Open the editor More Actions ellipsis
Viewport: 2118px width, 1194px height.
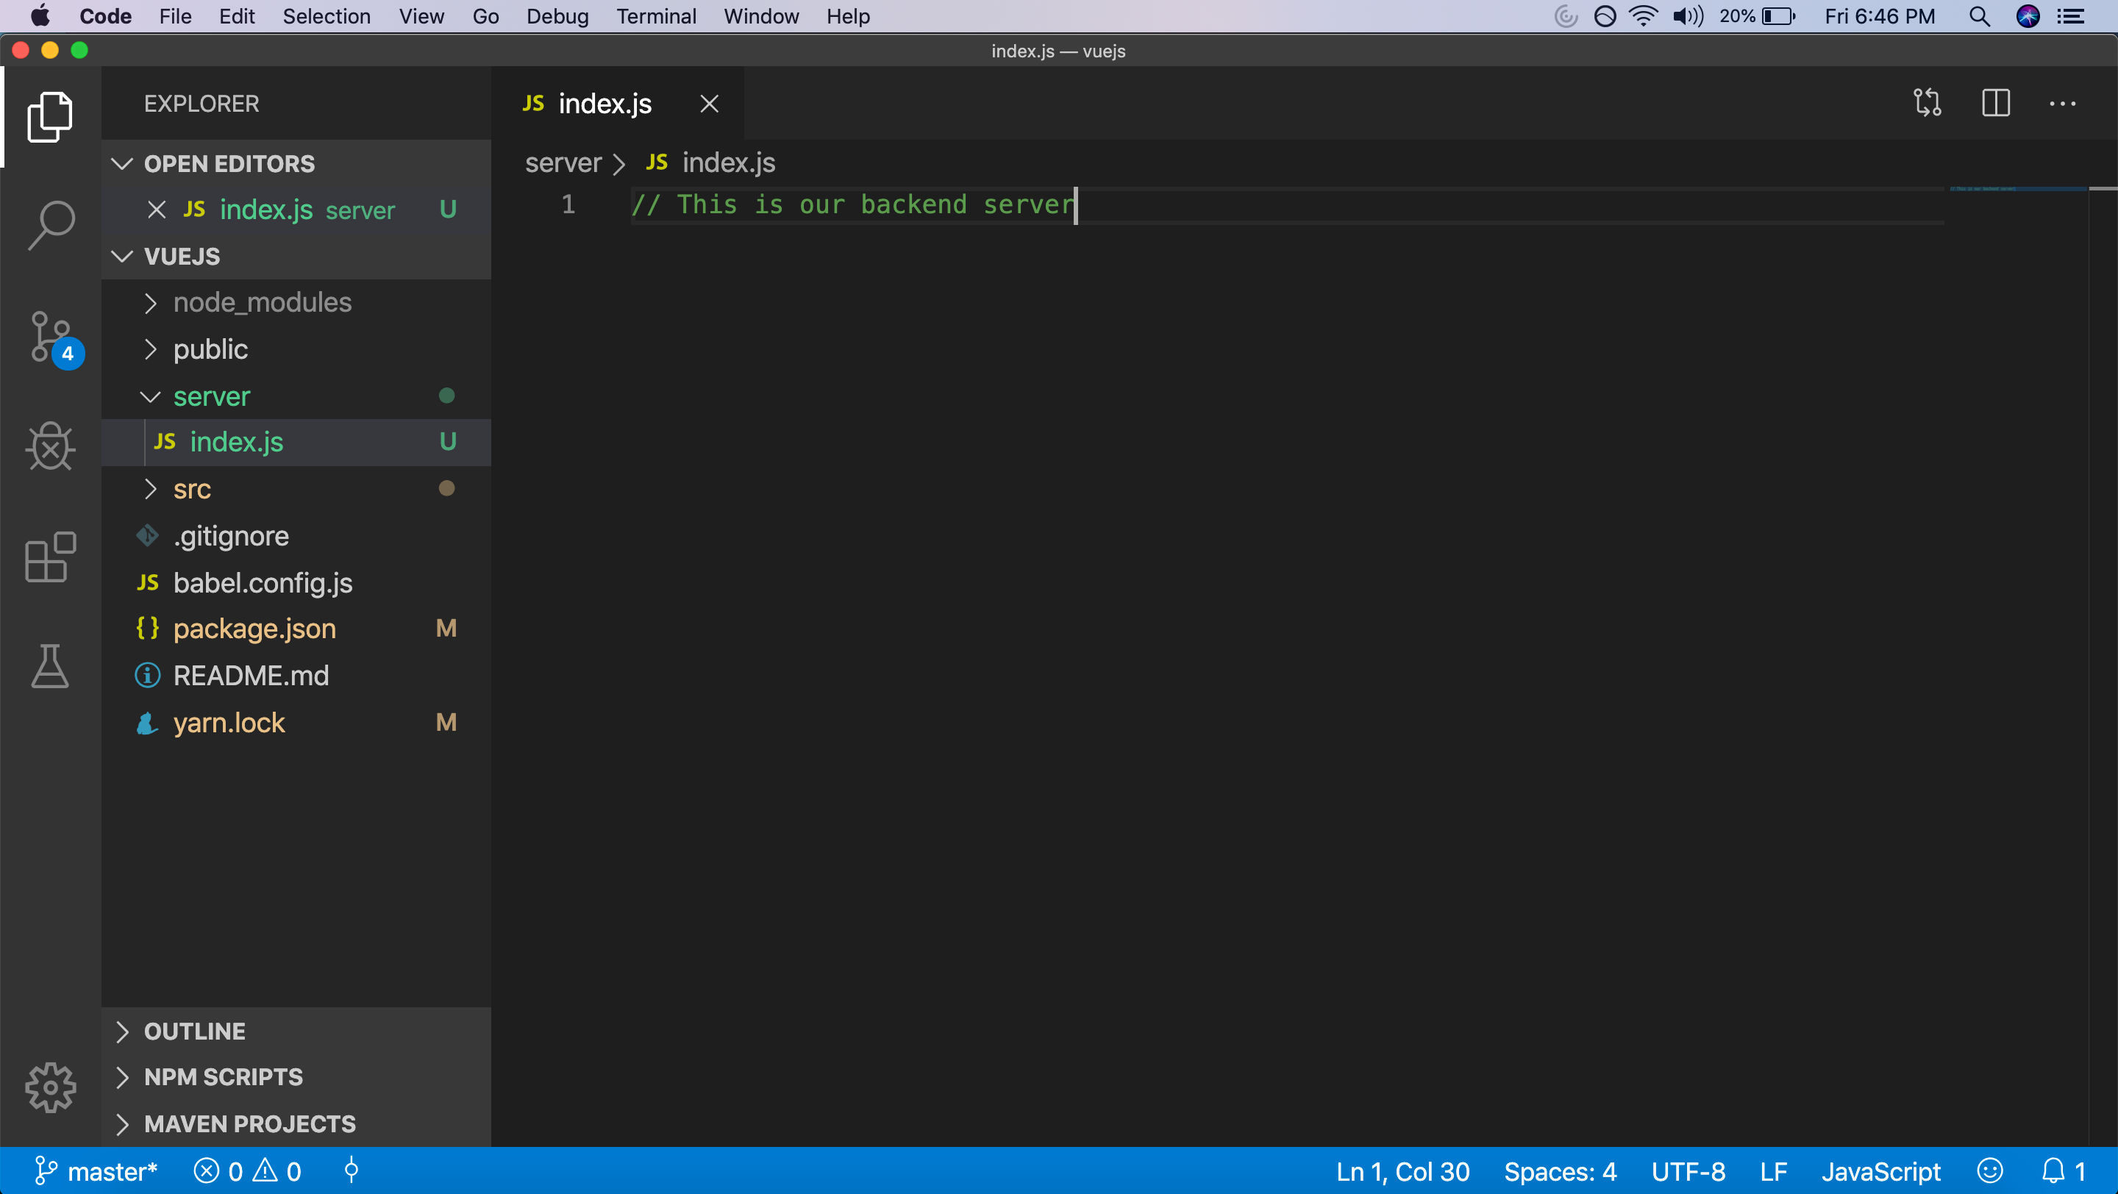pos(2062,104)
